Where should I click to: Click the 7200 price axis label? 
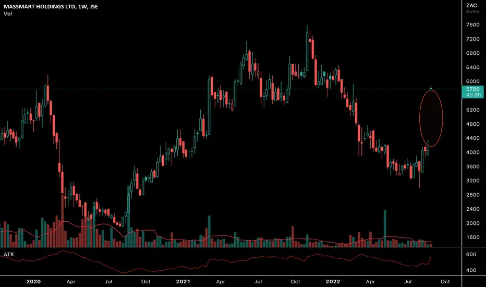pos(472,39)
